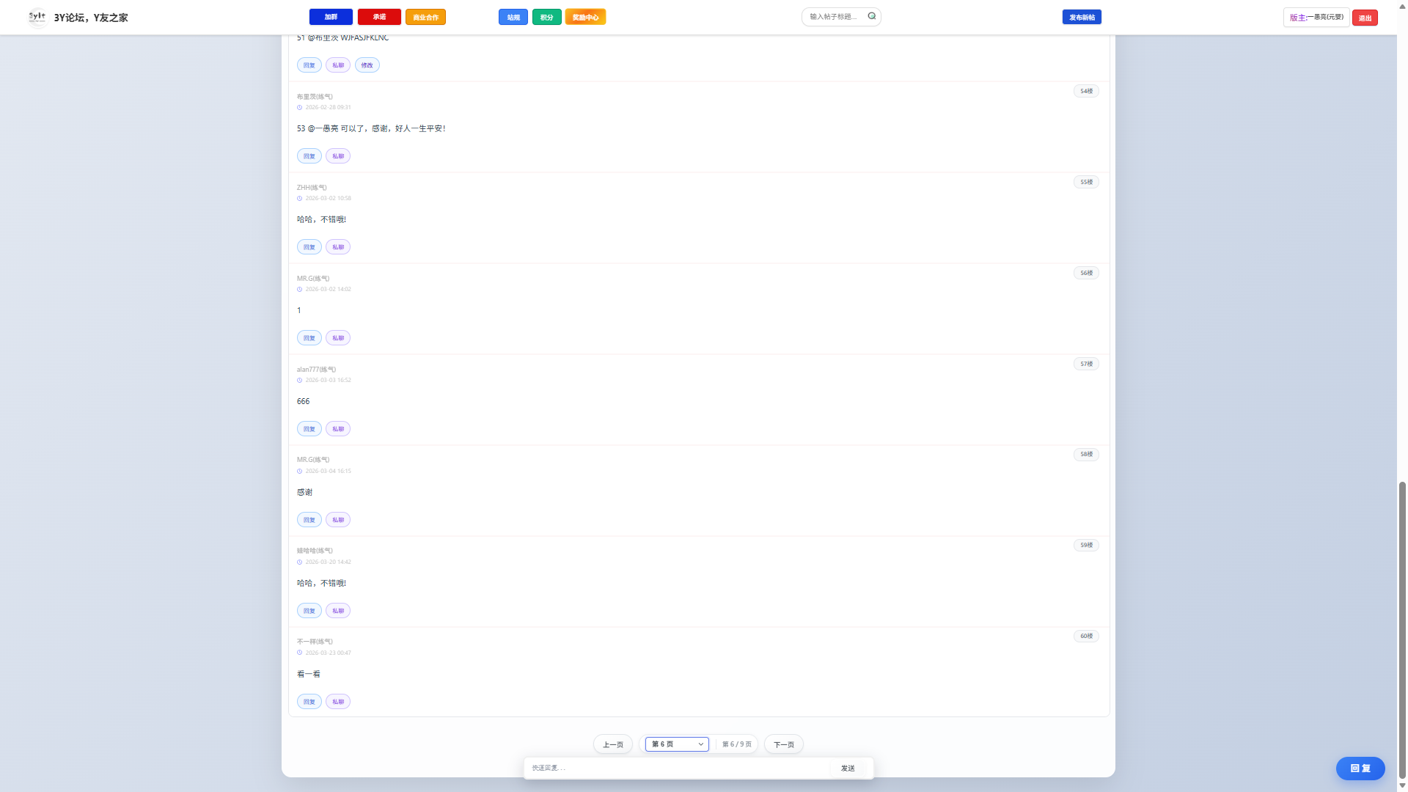Click the post title search field
1408x792 pixels.
click(x=835, y=17)
